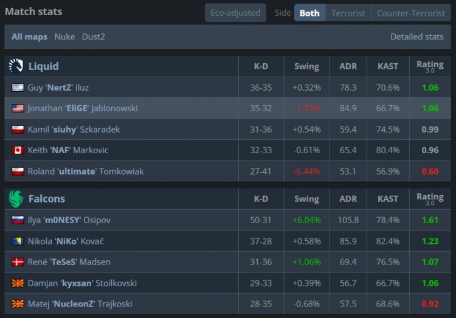
Task: Toggle the Eco-adjusted stats button
Action: pos(235,13)
